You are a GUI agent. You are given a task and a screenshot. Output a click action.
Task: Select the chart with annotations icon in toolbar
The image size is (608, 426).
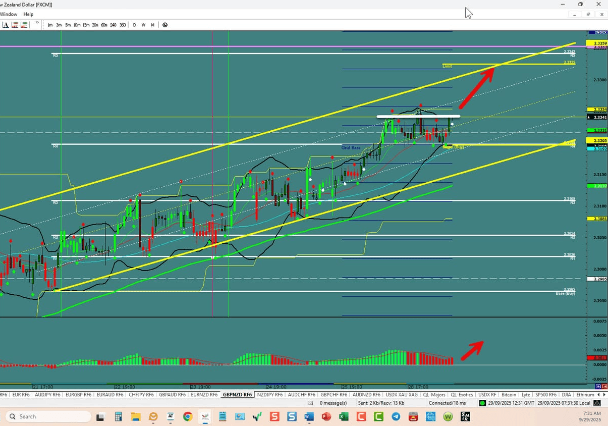click(x=5, y=24)
